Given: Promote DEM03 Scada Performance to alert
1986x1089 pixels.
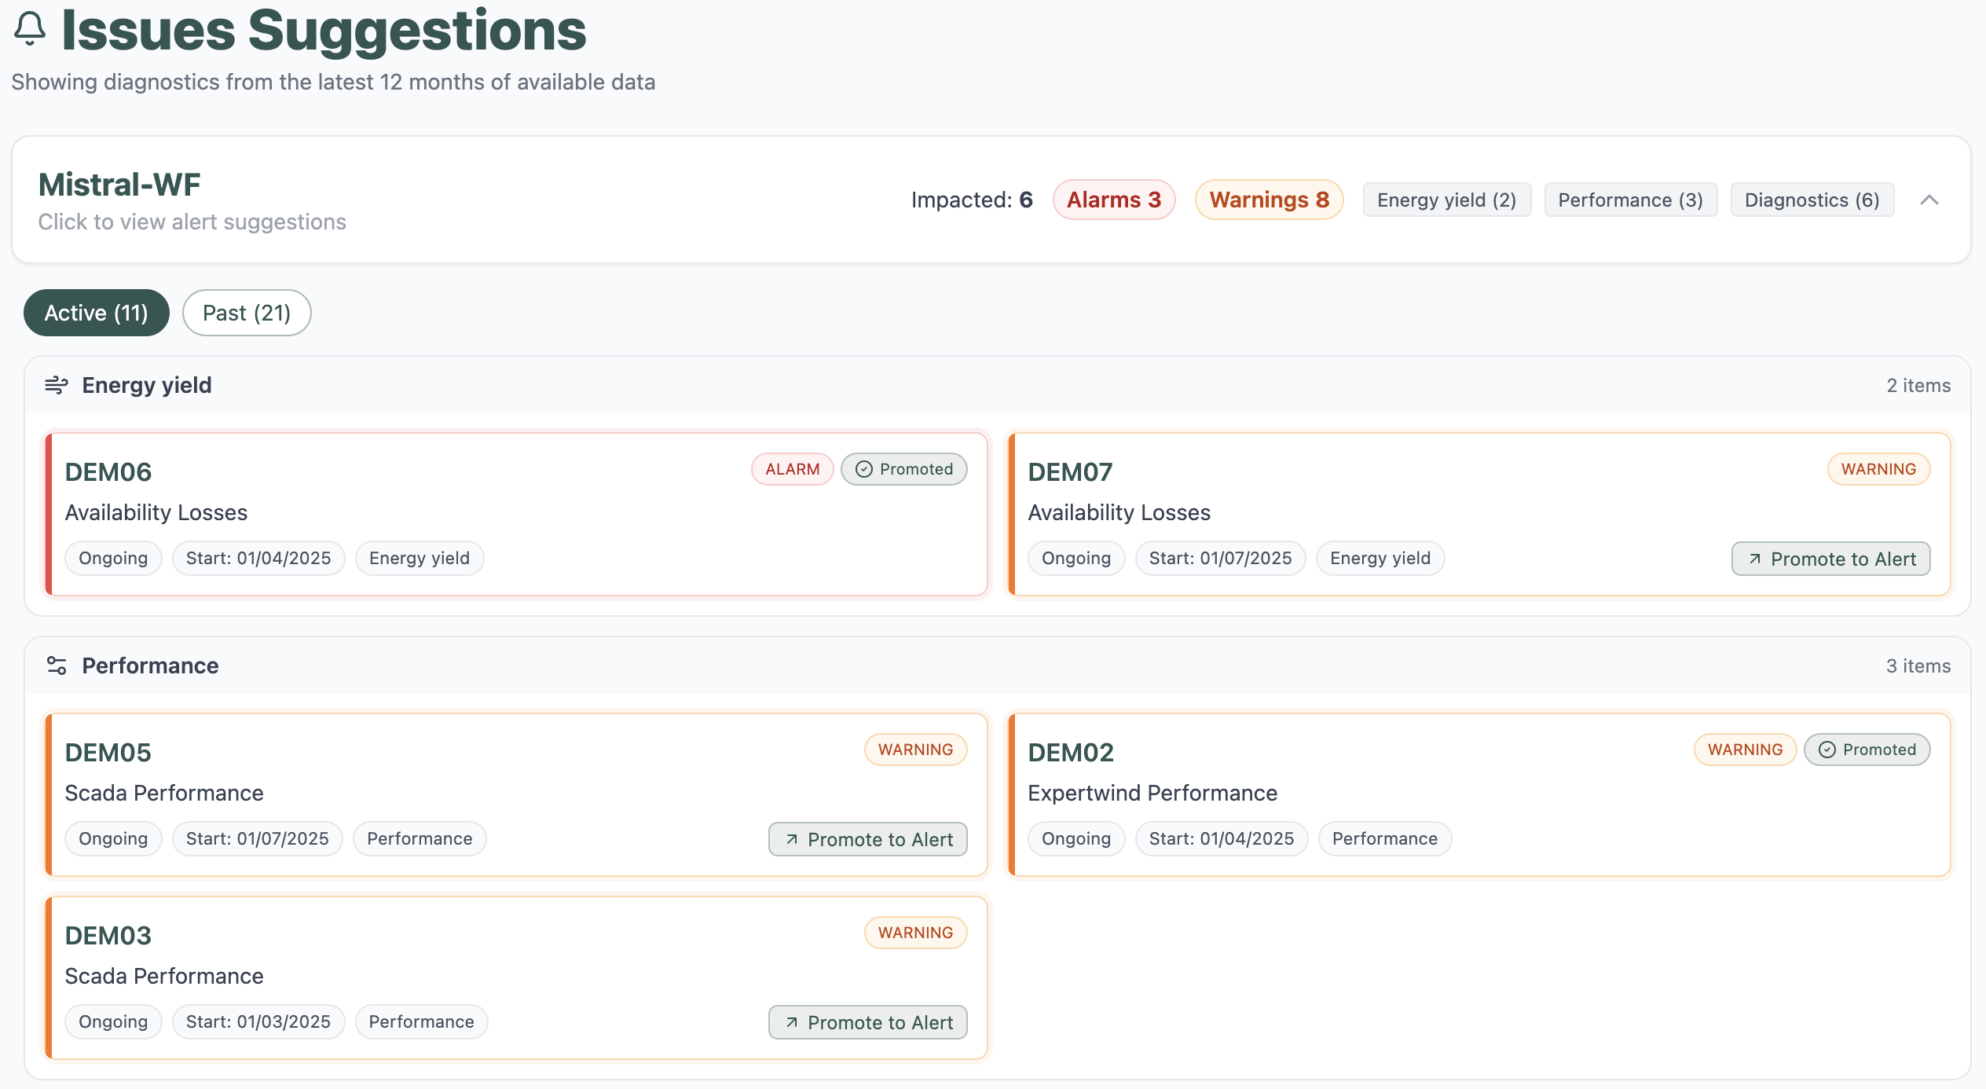Looking at the screenshot, I should coord(867,1022).
